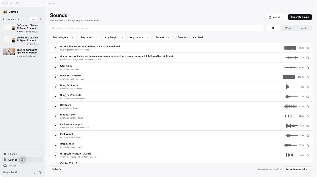Viewport: 317px width, 177px height.
Task: Open the Any mood dropdown
Action: pyautogui.click(x=89, y=37)
